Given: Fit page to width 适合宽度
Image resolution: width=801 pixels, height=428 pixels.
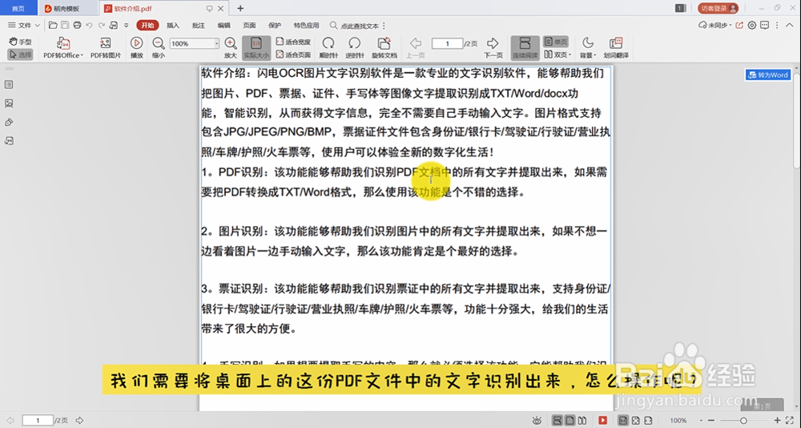Looking at the screenshot, I should (294, 42).
